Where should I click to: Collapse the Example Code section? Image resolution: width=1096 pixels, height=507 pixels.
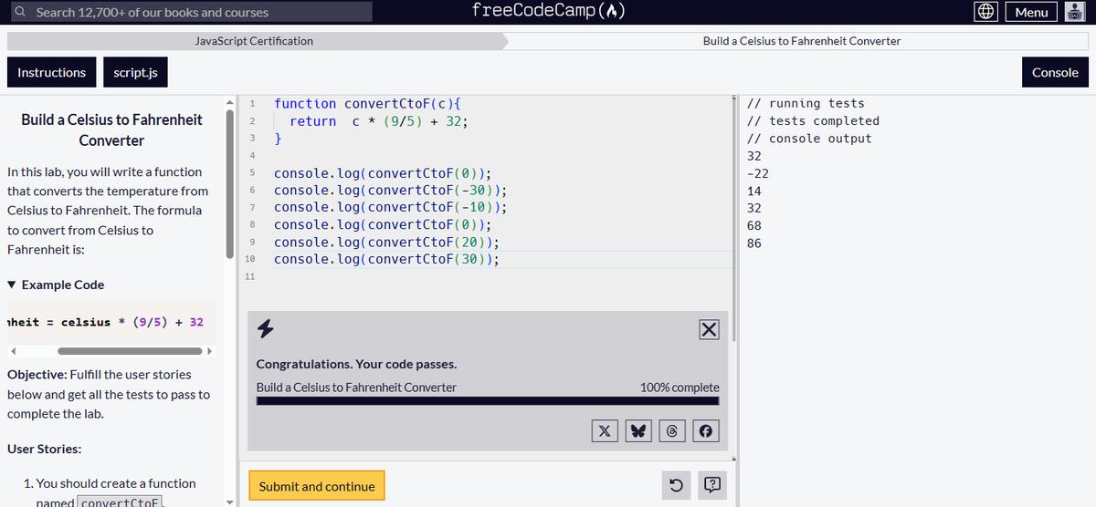tap(56, 285)
